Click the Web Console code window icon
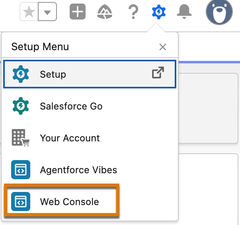Image resolution: width=240 pixels, height=225 pixels. tap(21, 202)
